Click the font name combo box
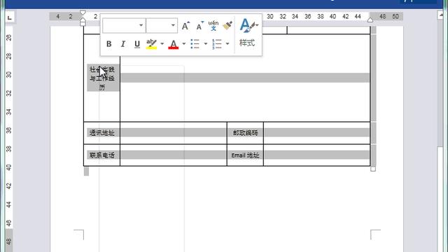448x252 pixels. (124, 25)
